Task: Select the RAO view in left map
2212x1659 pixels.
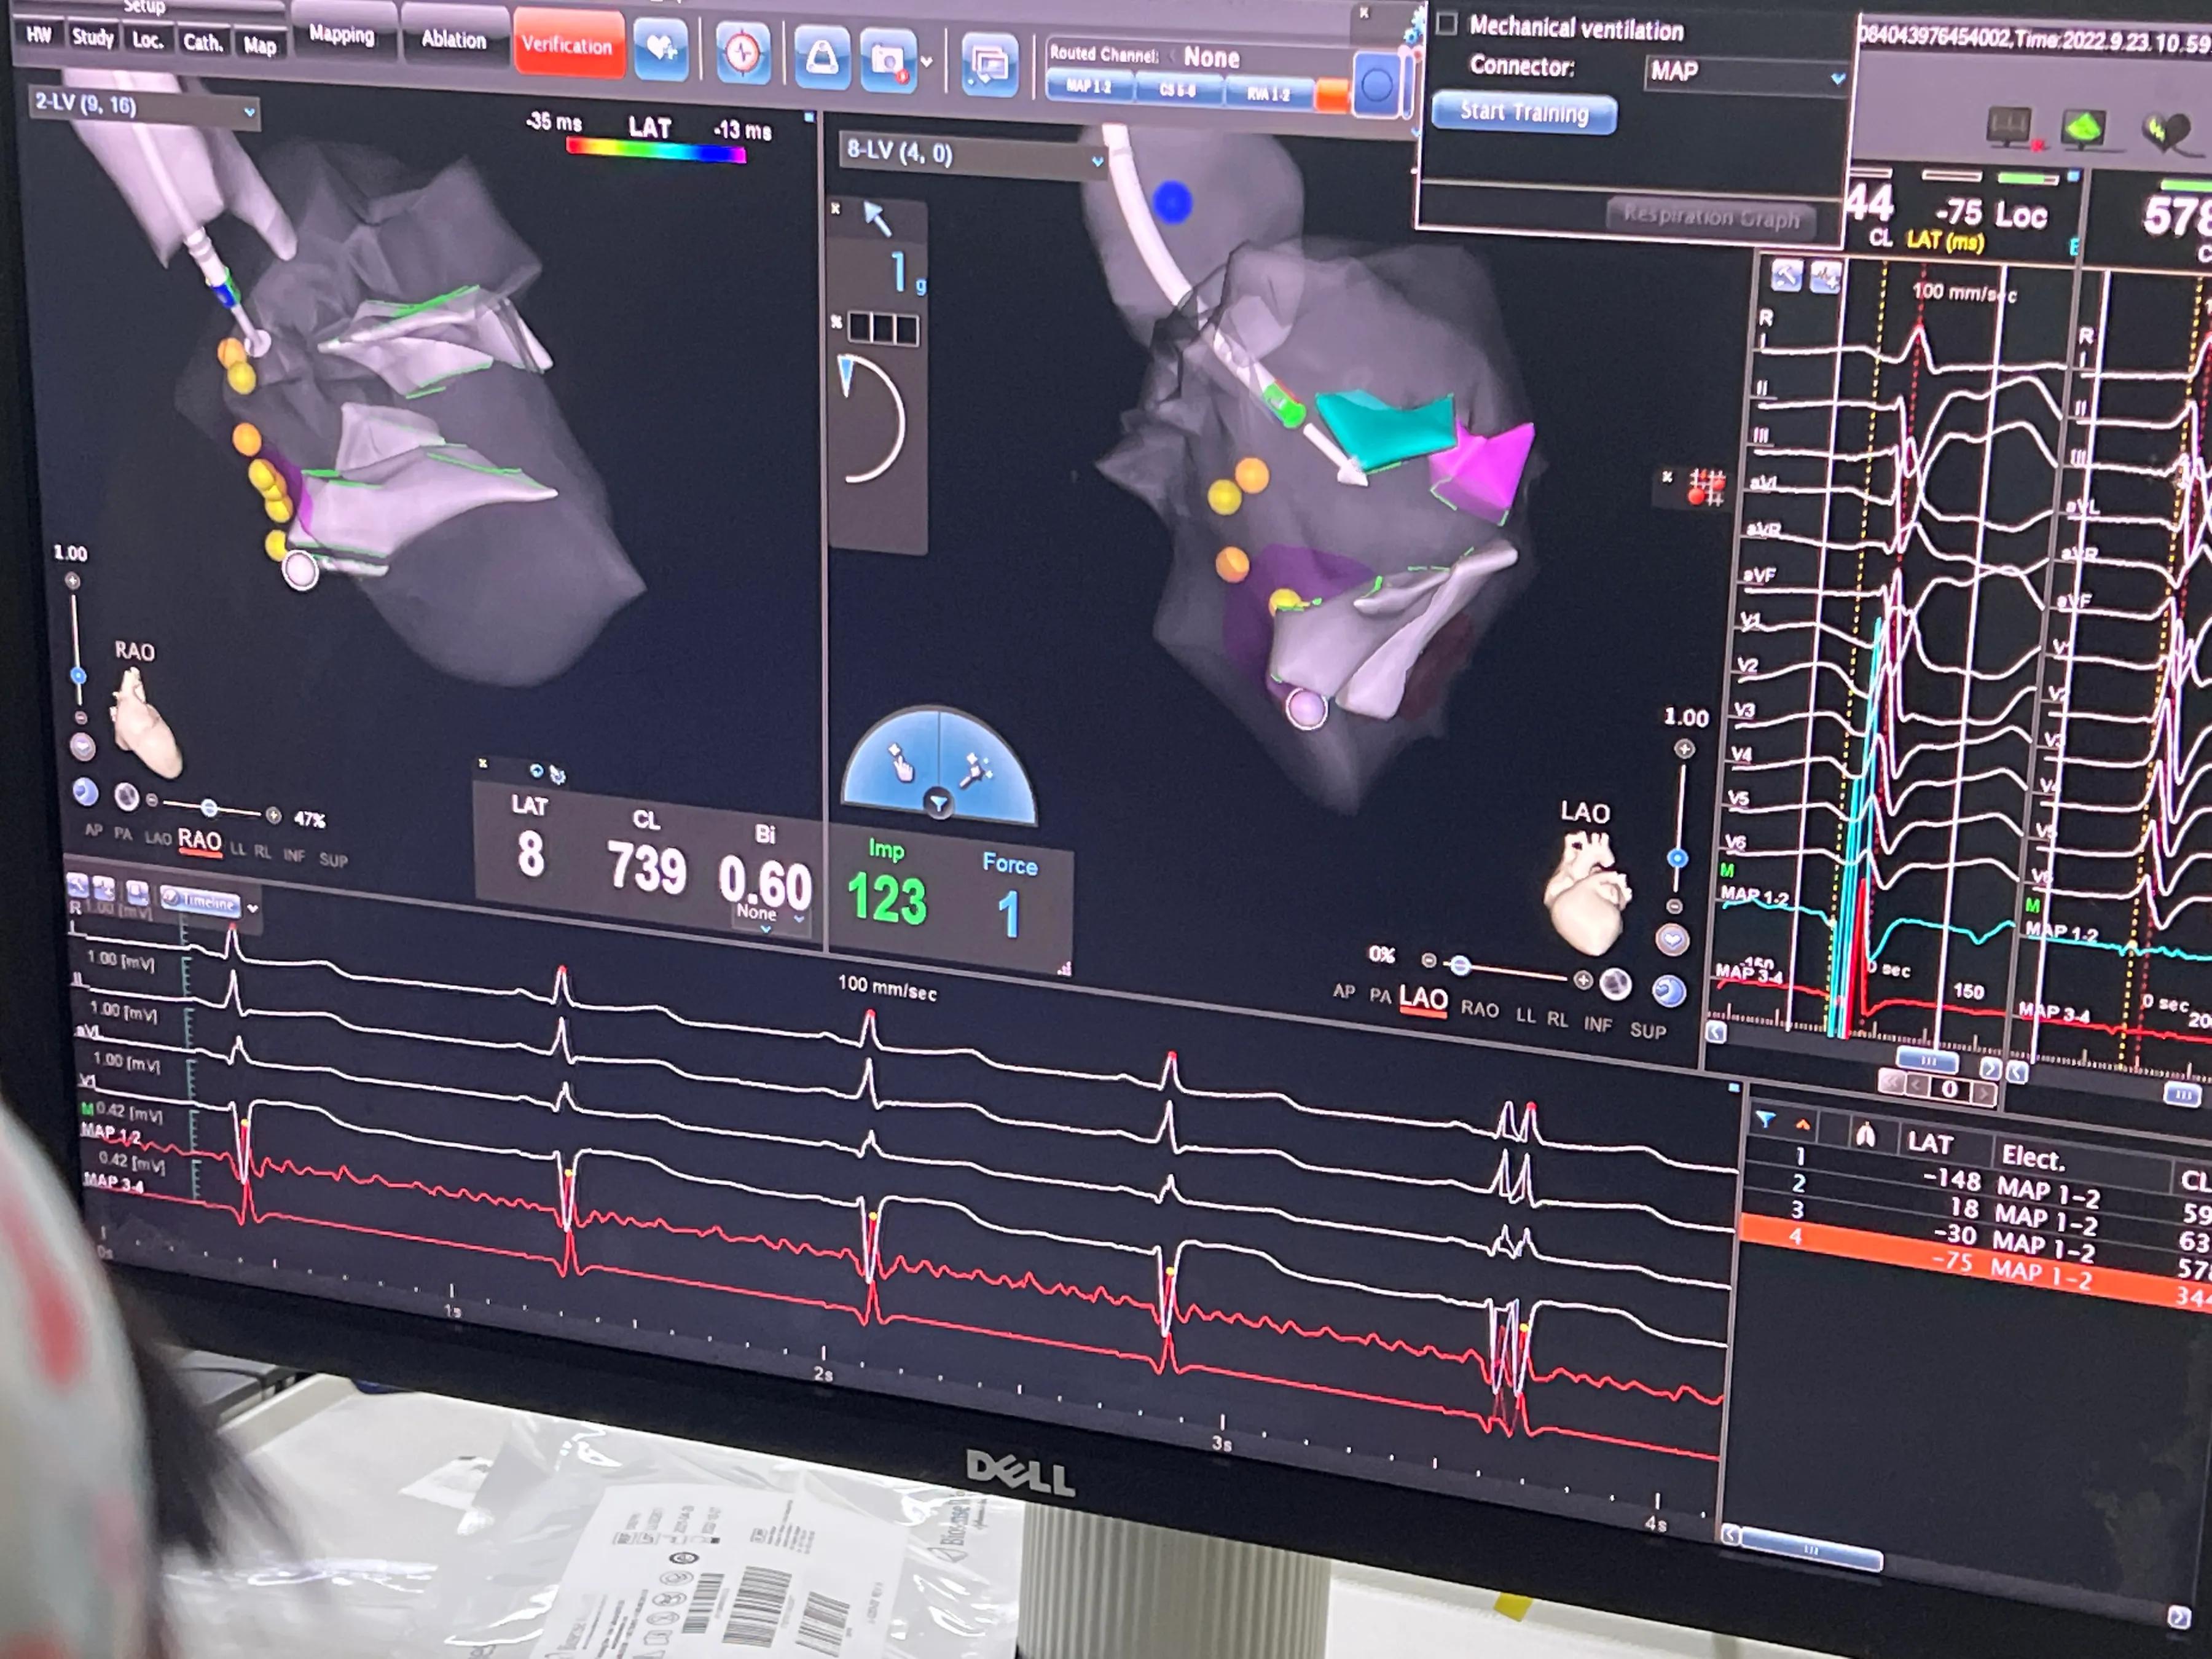Action: (x=199, y=840)
